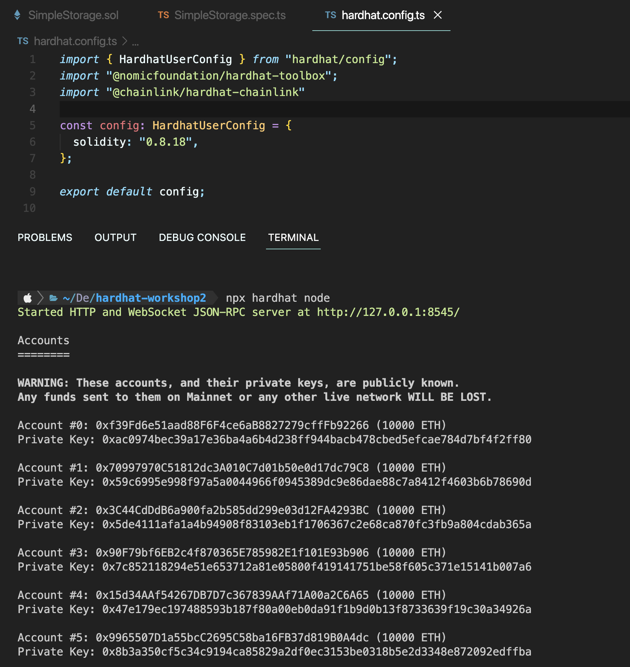The image size is (630, 667).
Task: Click the Account #1 private key
Action: coord(317,482)
